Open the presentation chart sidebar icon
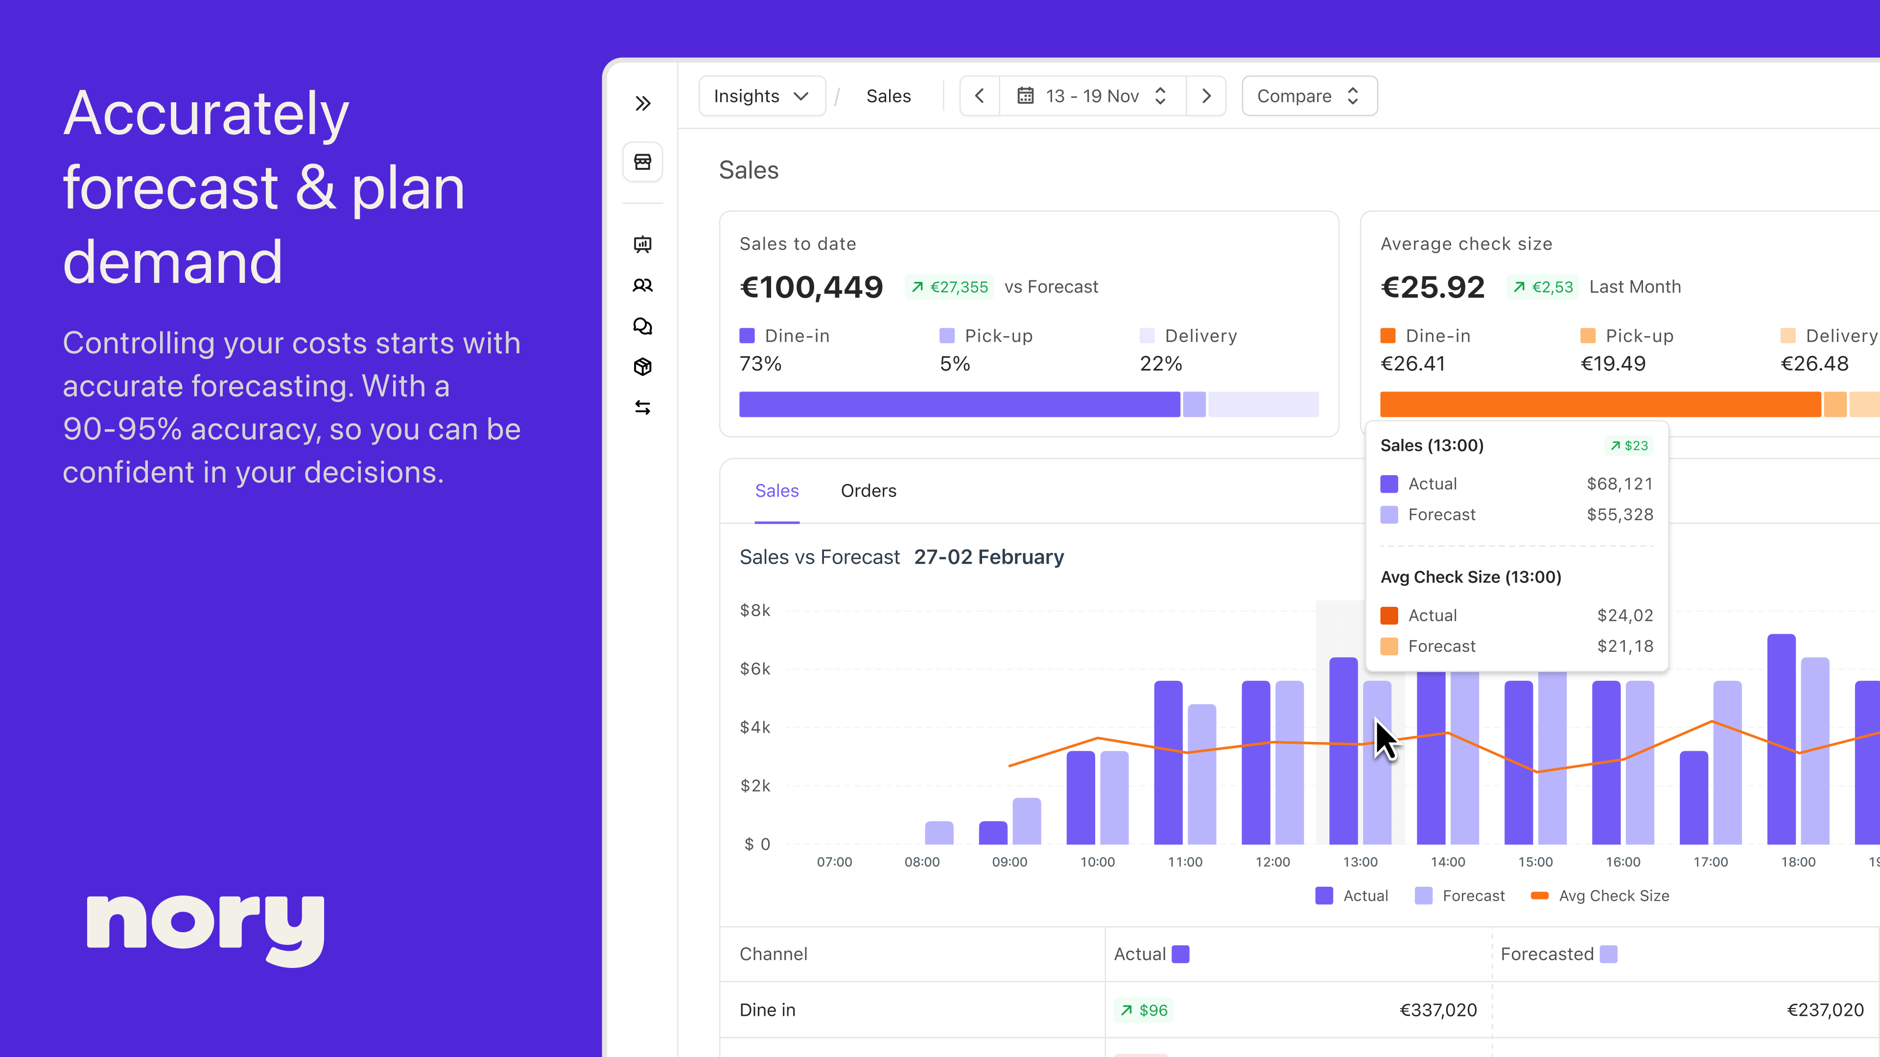Screen dimensions: 1880x1057 (x=642, y=244)
